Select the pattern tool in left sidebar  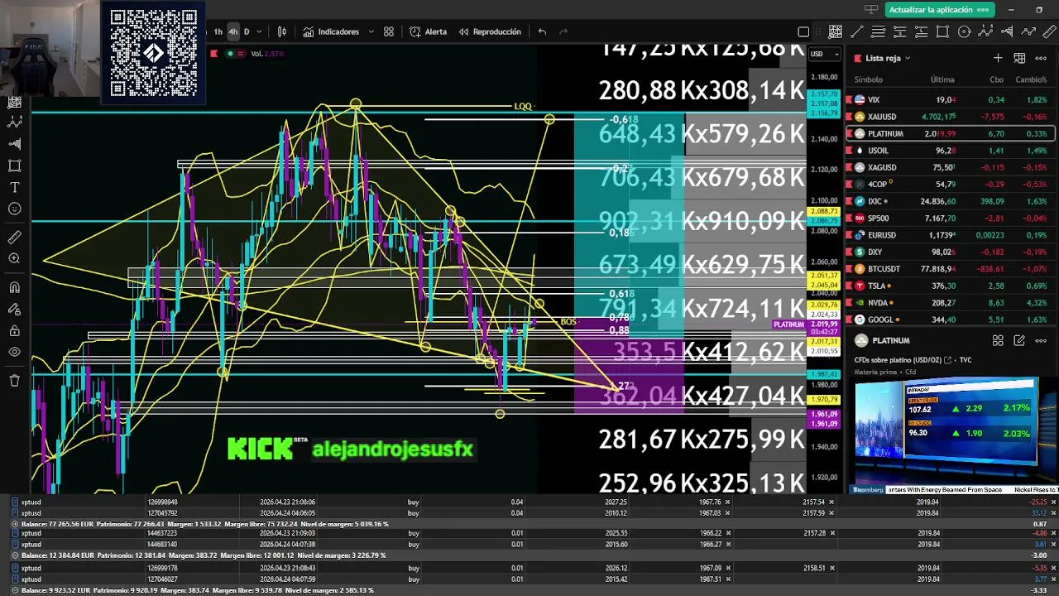pos(14,122)
